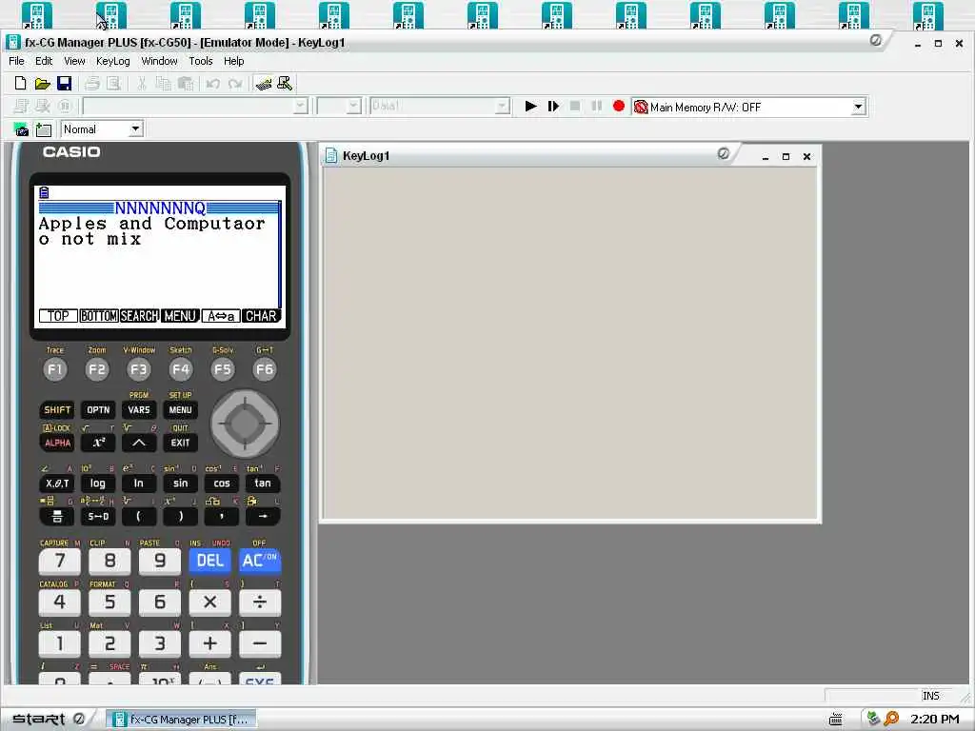This screenshot has width=975, height=731.
Task: Toggle the ALPHA key on calculator
Action: 57,443
